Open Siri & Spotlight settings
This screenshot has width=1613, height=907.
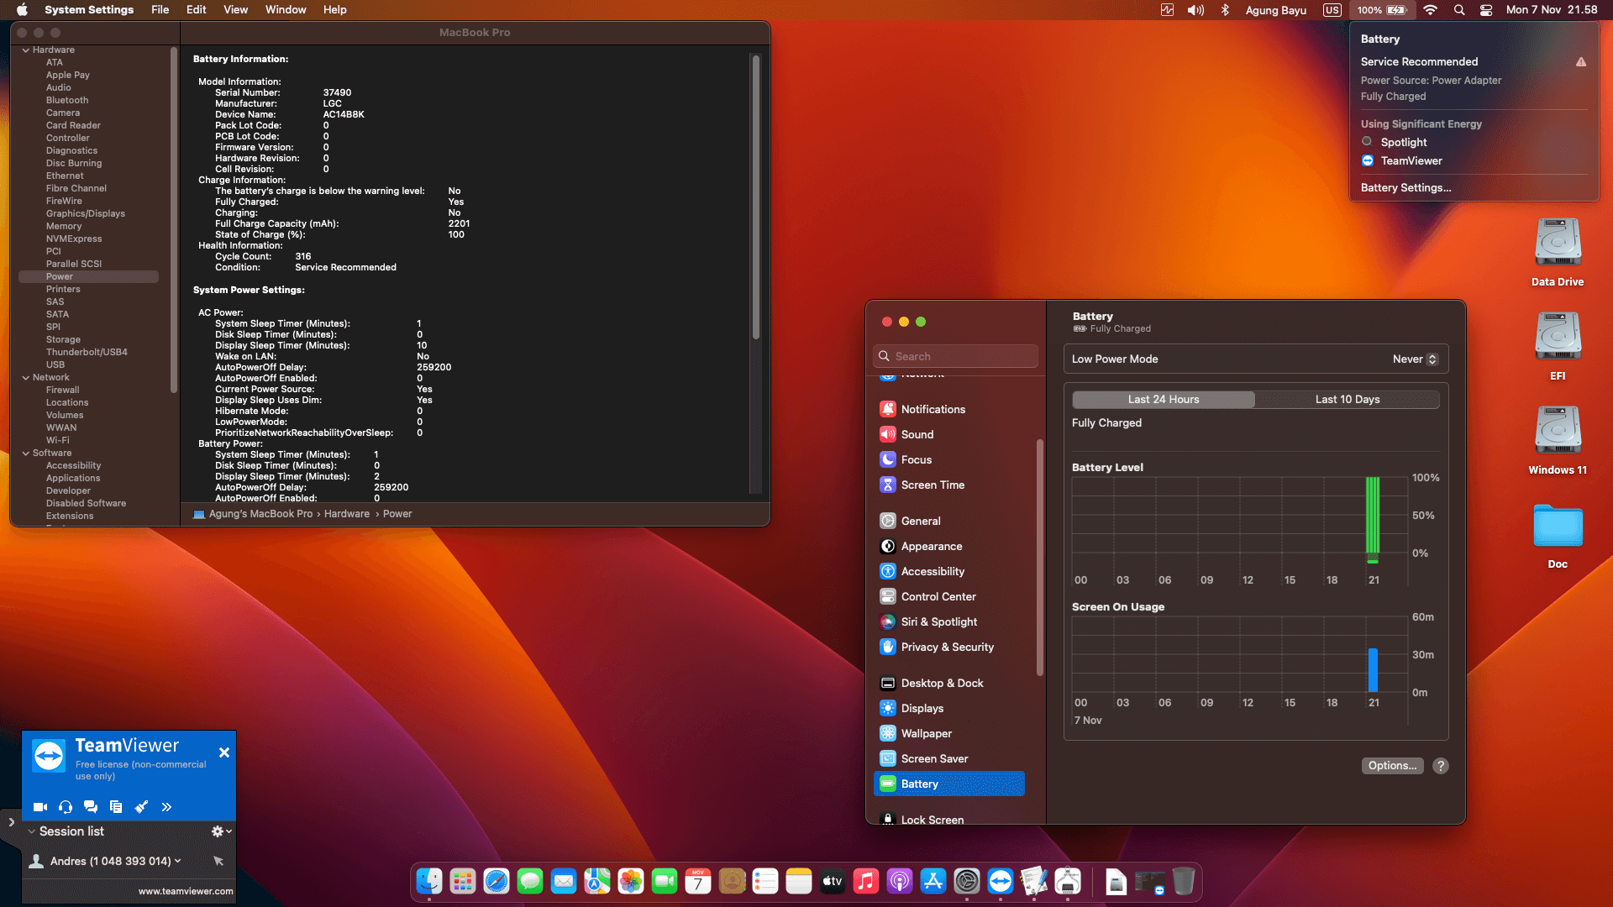tap(949, 621)
